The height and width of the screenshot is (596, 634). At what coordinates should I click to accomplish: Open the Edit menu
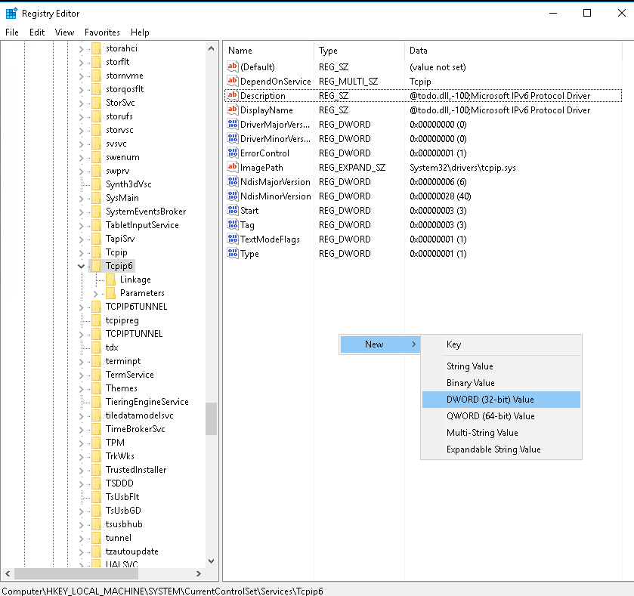click(x=37, y=32)
